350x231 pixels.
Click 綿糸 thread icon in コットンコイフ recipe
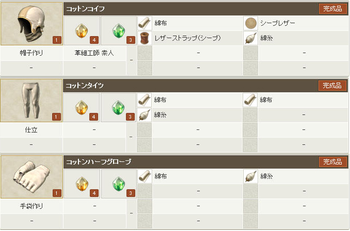250,38
